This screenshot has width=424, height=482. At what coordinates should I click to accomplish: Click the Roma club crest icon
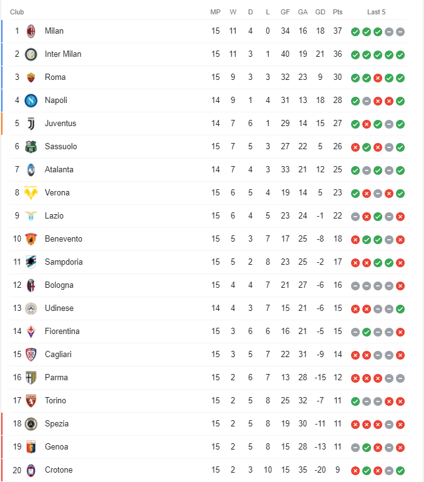point(31,77)
